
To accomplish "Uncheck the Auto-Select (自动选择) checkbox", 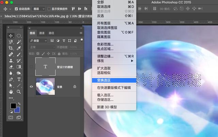I will click(16, 9).
